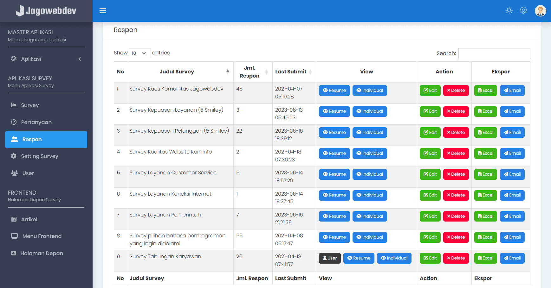Image resolution: width=551 pixels, height=288 pixels.
Task: Email Survey Kepuasan Pelanggan results
Action: (512, 132)
